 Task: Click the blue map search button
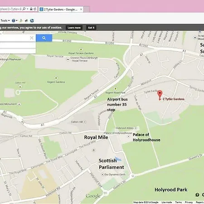[44, 38]
